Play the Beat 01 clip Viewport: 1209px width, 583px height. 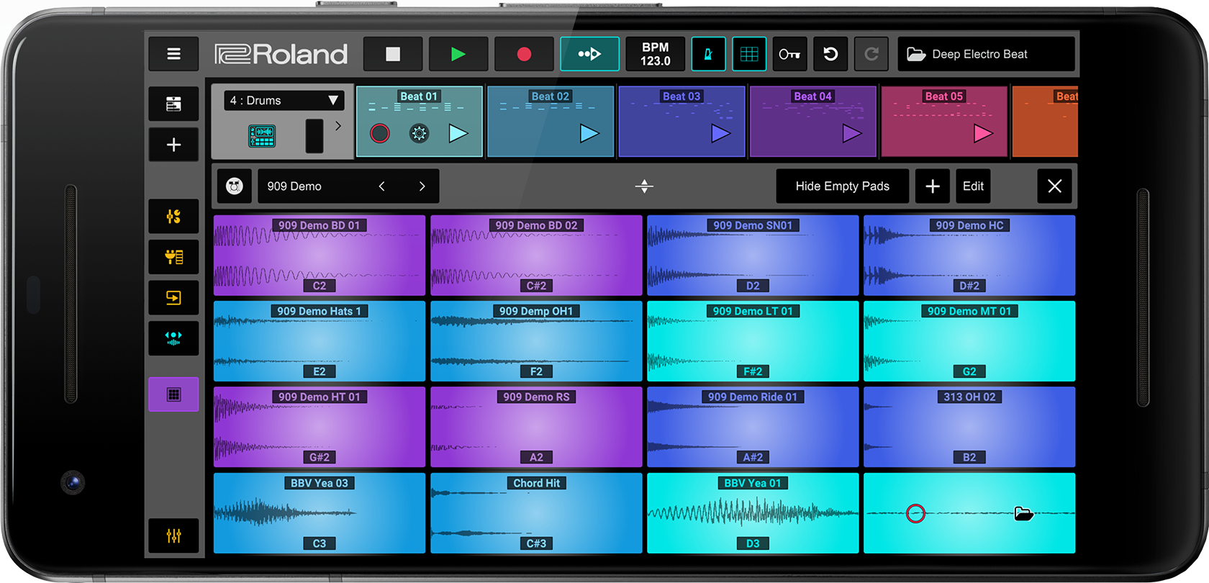pyautogui.click(x=458, y=133)
